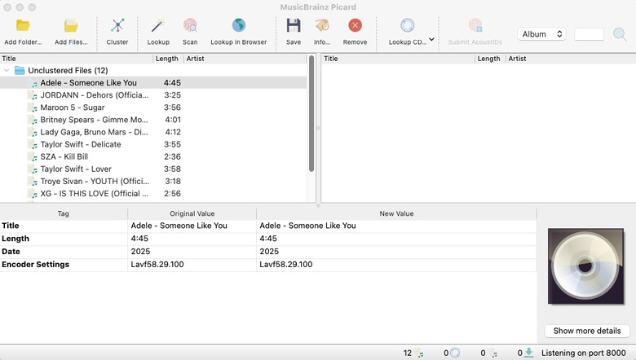Click the left pane vertical scrollbar
The width and height of the screenshot is (636, 360).
pos(311,113)
